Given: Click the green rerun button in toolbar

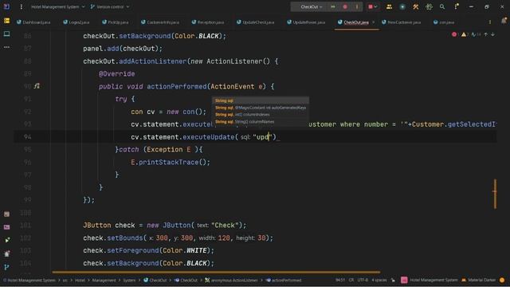Looking at the screenshot, I should click(333, 7).
